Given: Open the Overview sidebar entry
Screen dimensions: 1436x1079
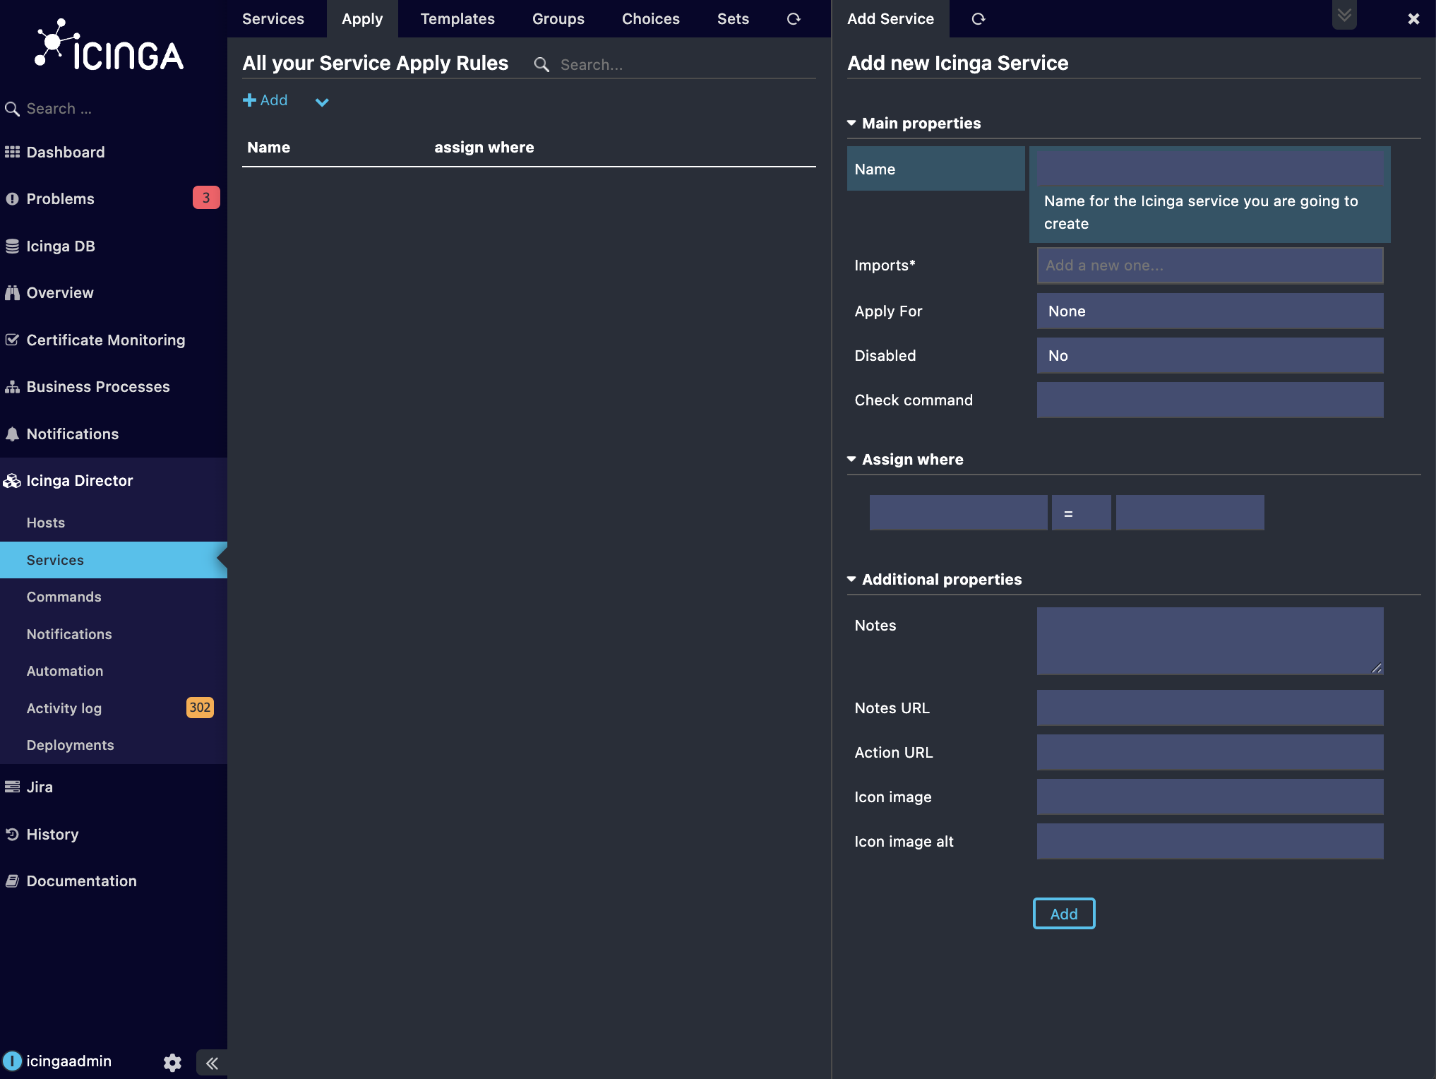Looking at the screenshot, I should click(x=59, y=292).
